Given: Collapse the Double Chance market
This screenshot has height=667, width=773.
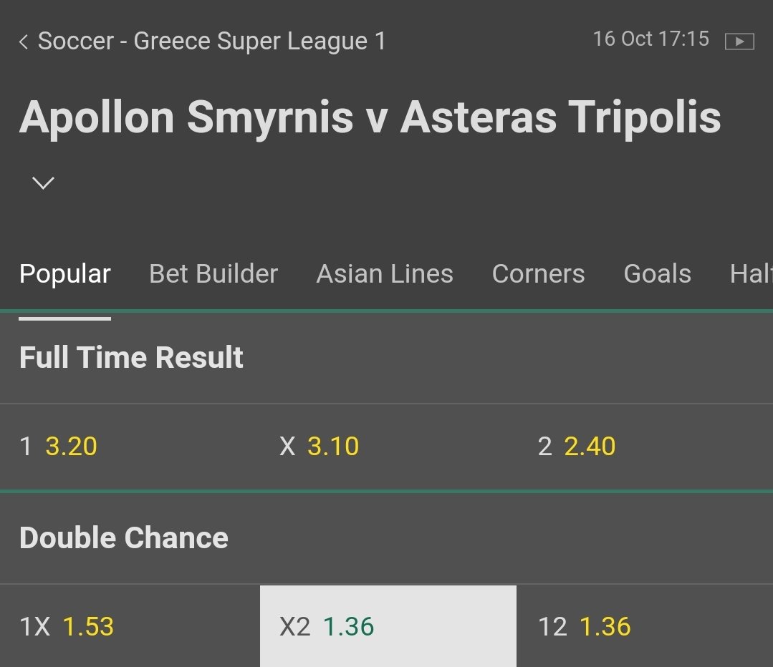Looking at the screenshot, I should click(124, 538).
